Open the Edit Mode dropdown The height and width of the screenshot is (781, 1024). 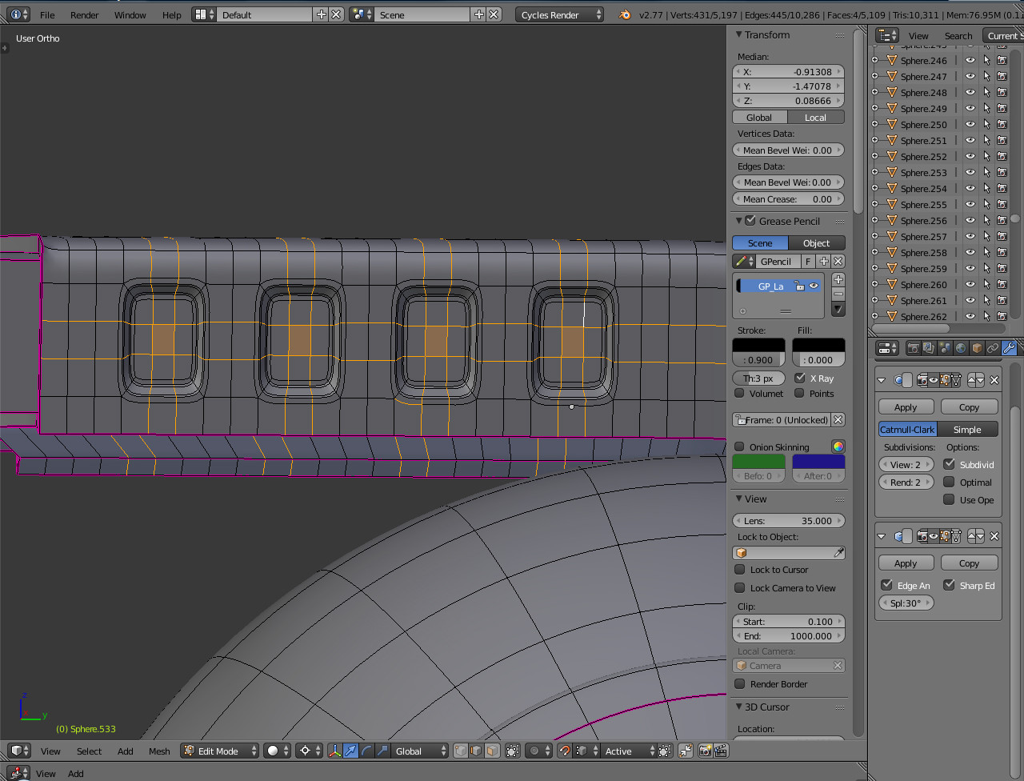(220, 751)
